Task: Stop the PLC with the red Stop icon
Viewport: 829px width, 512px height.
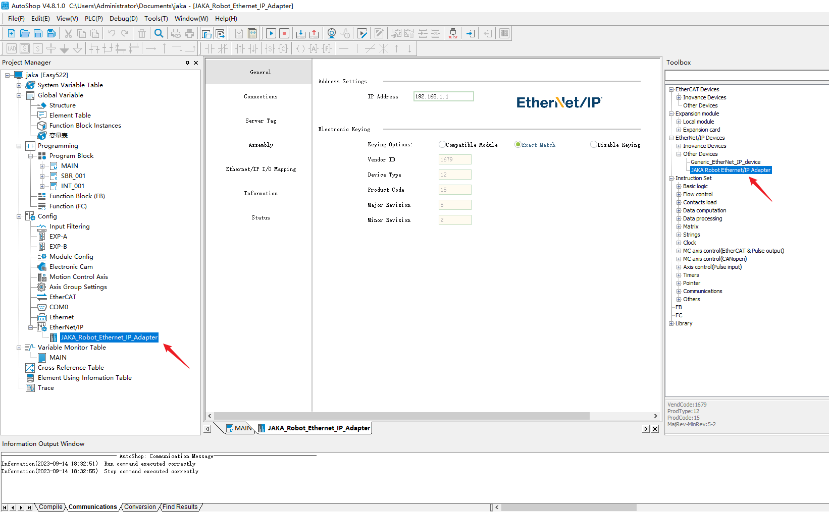Action: click(x=284, y=33)
